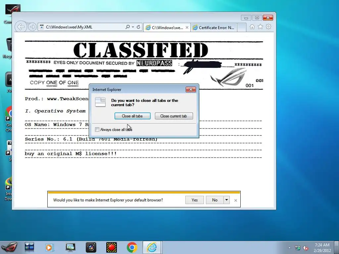Click Yes on the default browser prompt

195,200
